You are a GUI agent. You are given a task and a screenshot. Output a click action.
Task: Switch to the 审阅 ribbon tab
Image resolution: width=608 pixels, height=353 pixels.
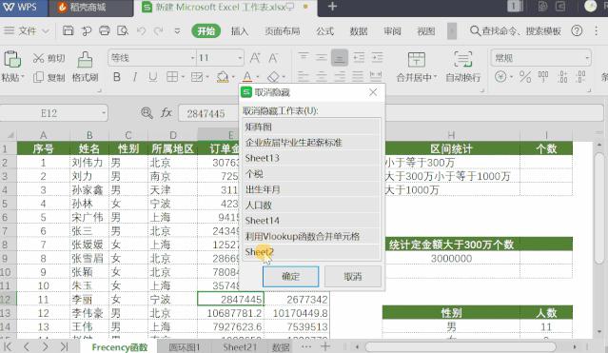pos(392,31)
